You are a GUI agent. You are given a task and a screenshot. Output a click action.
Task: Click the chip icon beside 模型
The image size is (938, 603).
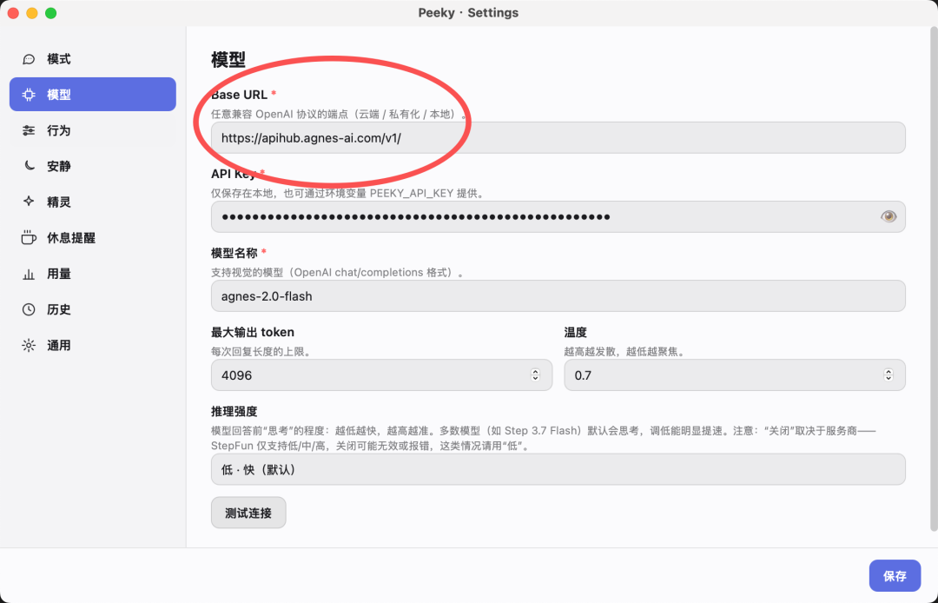coord(29,95)
